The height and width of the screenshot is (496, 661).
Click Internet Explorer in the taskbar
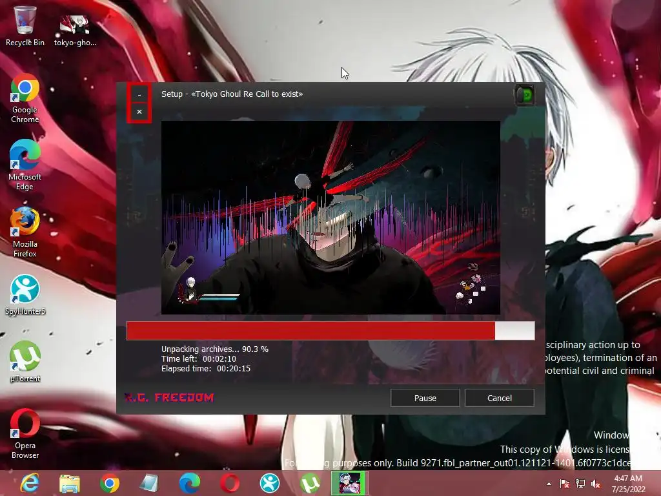[30, 483]
